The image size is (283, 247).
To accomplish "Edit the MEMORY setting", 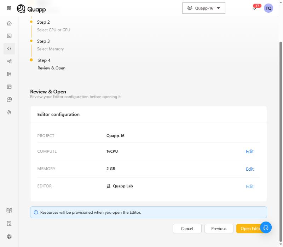I will coord(250,169).
